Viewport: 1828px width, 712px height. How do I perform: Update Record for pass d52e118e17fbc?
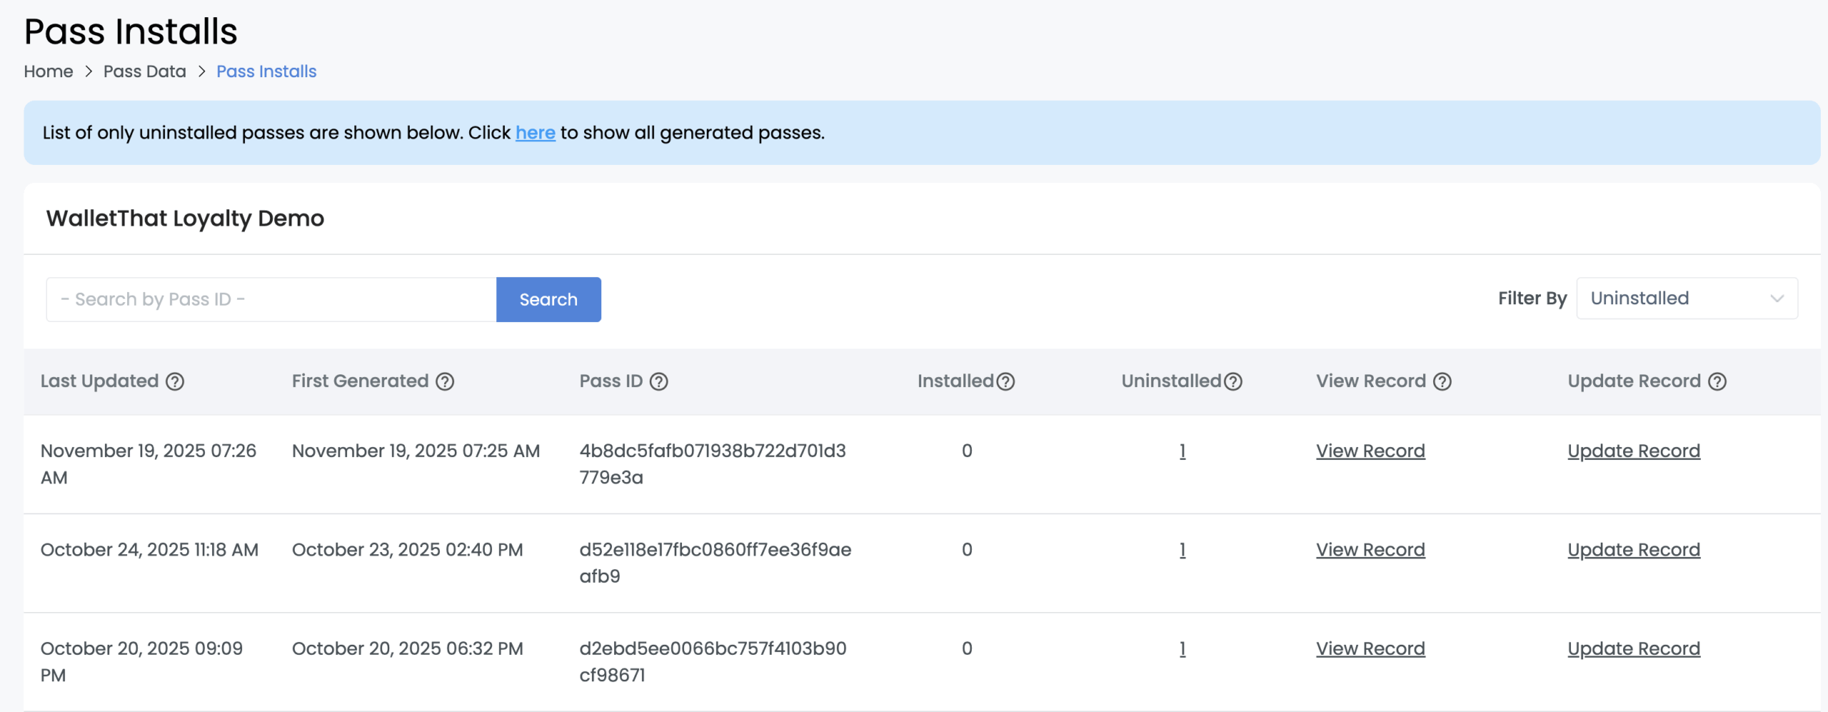(1634, 550)
